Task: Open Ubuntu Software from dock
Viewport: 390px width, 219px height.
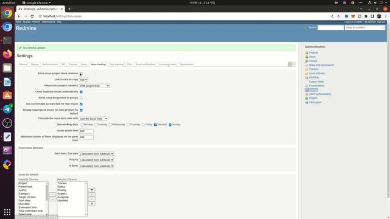Action: coord(7,96)
